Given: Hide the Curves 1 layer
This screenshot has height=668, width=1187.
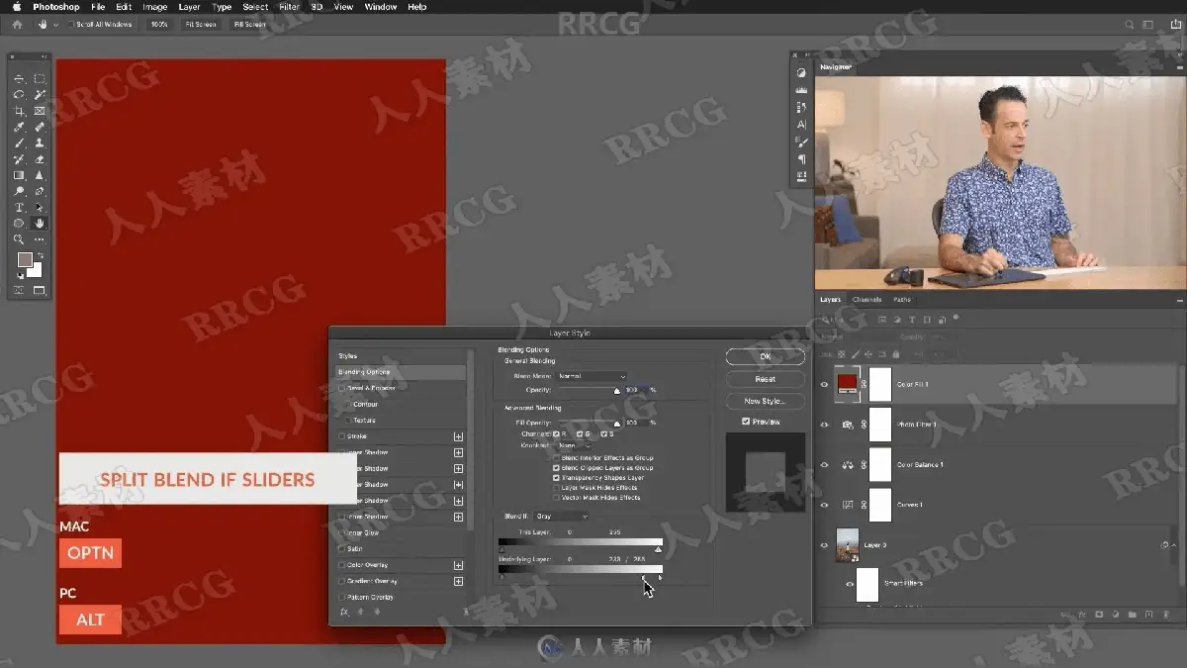Looking at the screenshot, I should (825, 505).
